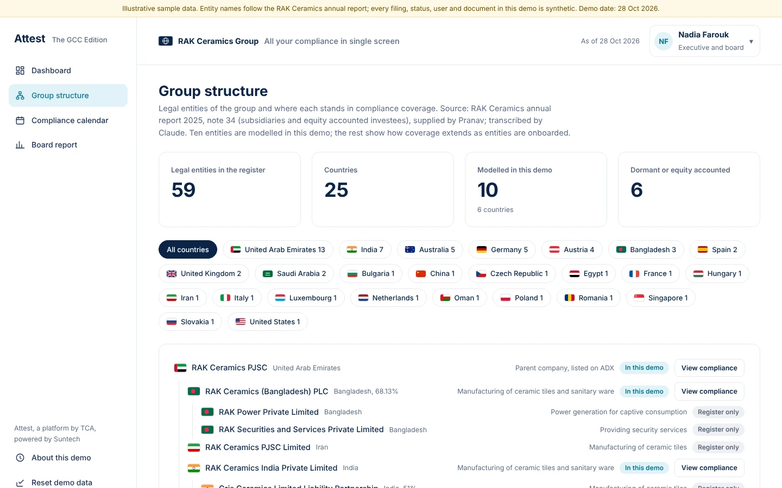Select the All countries filter chip

coord(188,249)
